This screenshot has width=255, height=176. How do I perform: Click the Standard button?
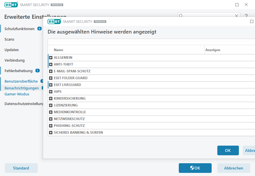coord(21,168)
